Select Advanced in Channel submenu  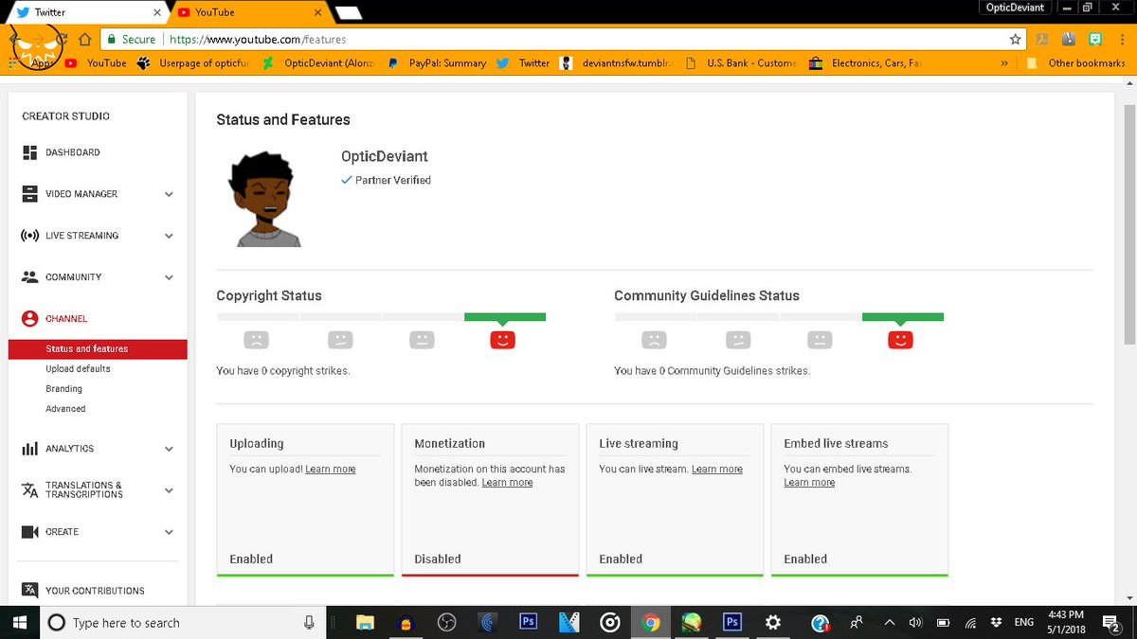(65, 408)
